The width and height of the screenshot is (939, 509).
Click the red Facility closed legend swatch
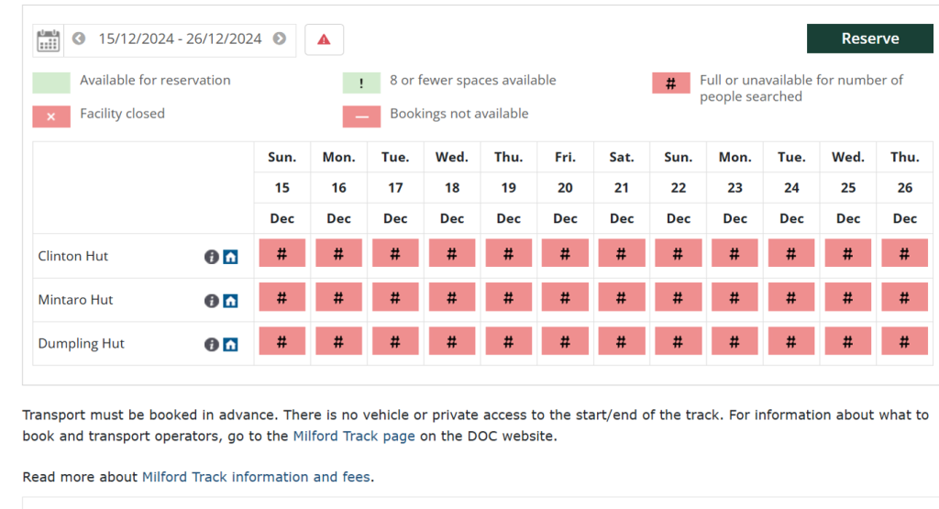51,116
